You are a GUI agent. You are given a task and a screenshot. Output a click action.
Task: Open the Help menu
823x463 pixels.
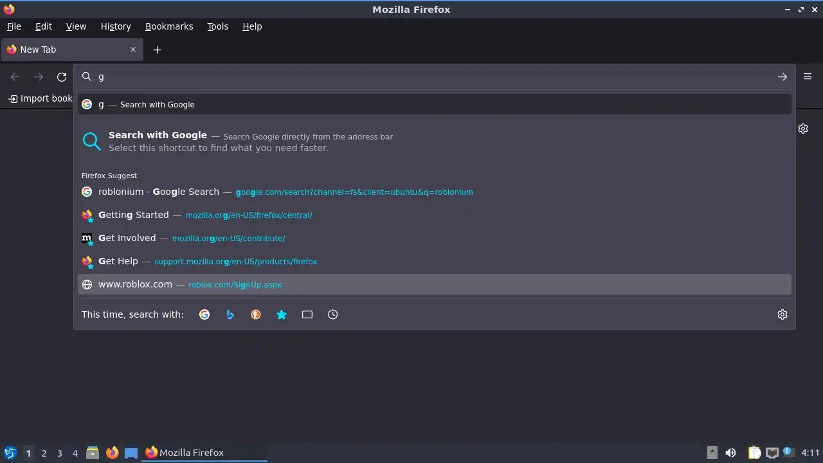252,26
